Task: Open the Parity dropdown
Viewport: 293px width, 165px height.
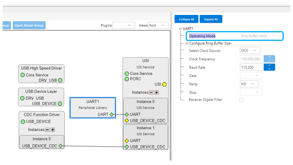Action: point(250,84)
